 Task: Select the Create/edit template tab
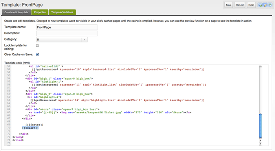16,12
